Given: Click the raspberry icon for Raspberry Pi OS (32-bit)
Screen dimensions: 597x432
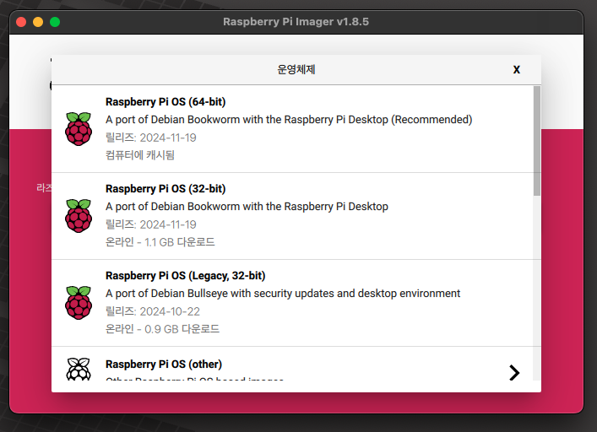Looking at the screenshot, I should coord(79,216).
